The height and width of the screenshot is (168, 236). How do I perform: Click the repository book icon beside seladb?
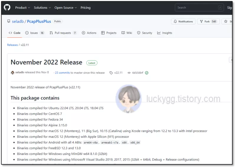(x=9, y=21)
